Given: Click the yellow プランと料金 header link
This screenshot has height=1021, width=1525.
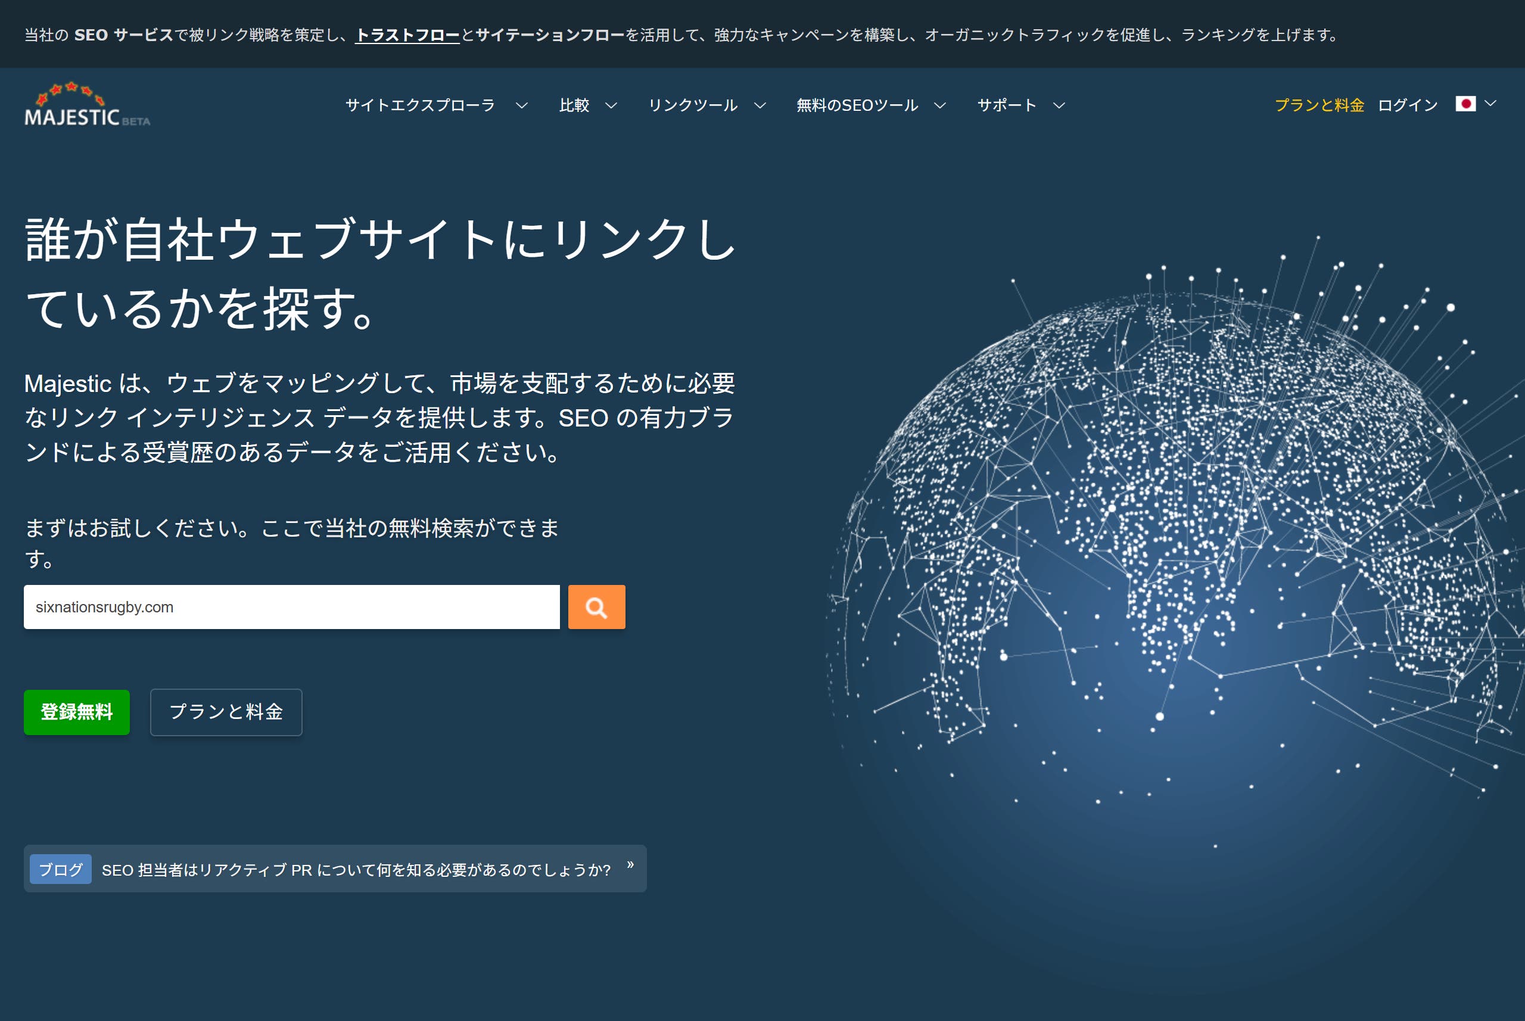Looking at the screenshot, I should point(1319,105).
